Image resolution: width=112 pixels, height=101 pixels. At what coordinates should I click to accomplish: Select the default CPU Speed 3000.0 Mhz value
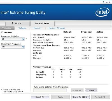(x=69, y=37)
